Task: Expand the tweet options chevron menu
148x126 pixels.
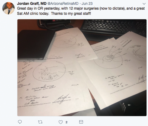Action: click(x=144, y=4)
